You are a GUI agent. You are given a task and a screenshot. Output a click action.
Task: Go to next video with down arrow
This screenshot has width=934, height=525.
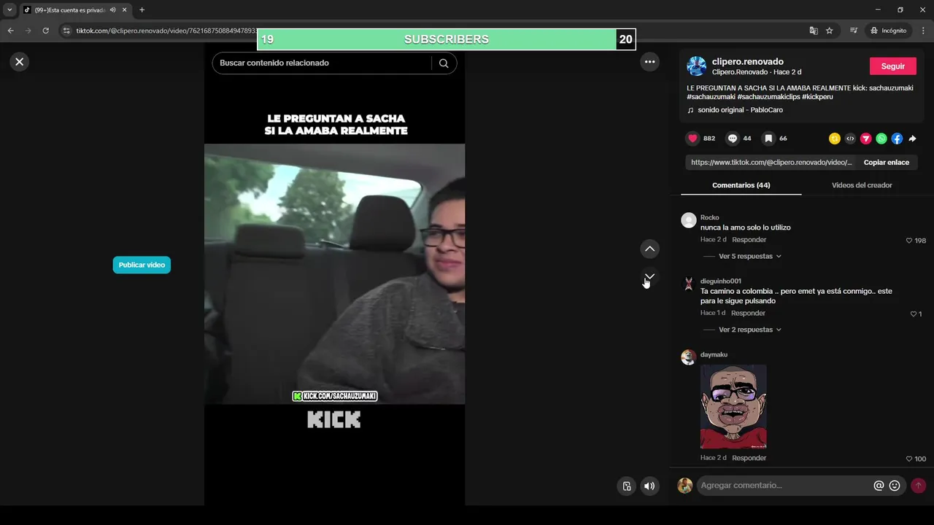(649, 276)
